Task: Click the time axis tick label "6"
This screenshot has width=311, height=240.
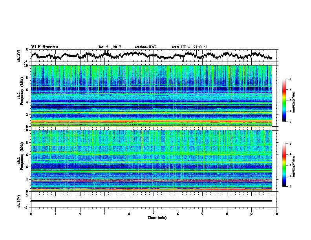Action: tap(178, 214)
